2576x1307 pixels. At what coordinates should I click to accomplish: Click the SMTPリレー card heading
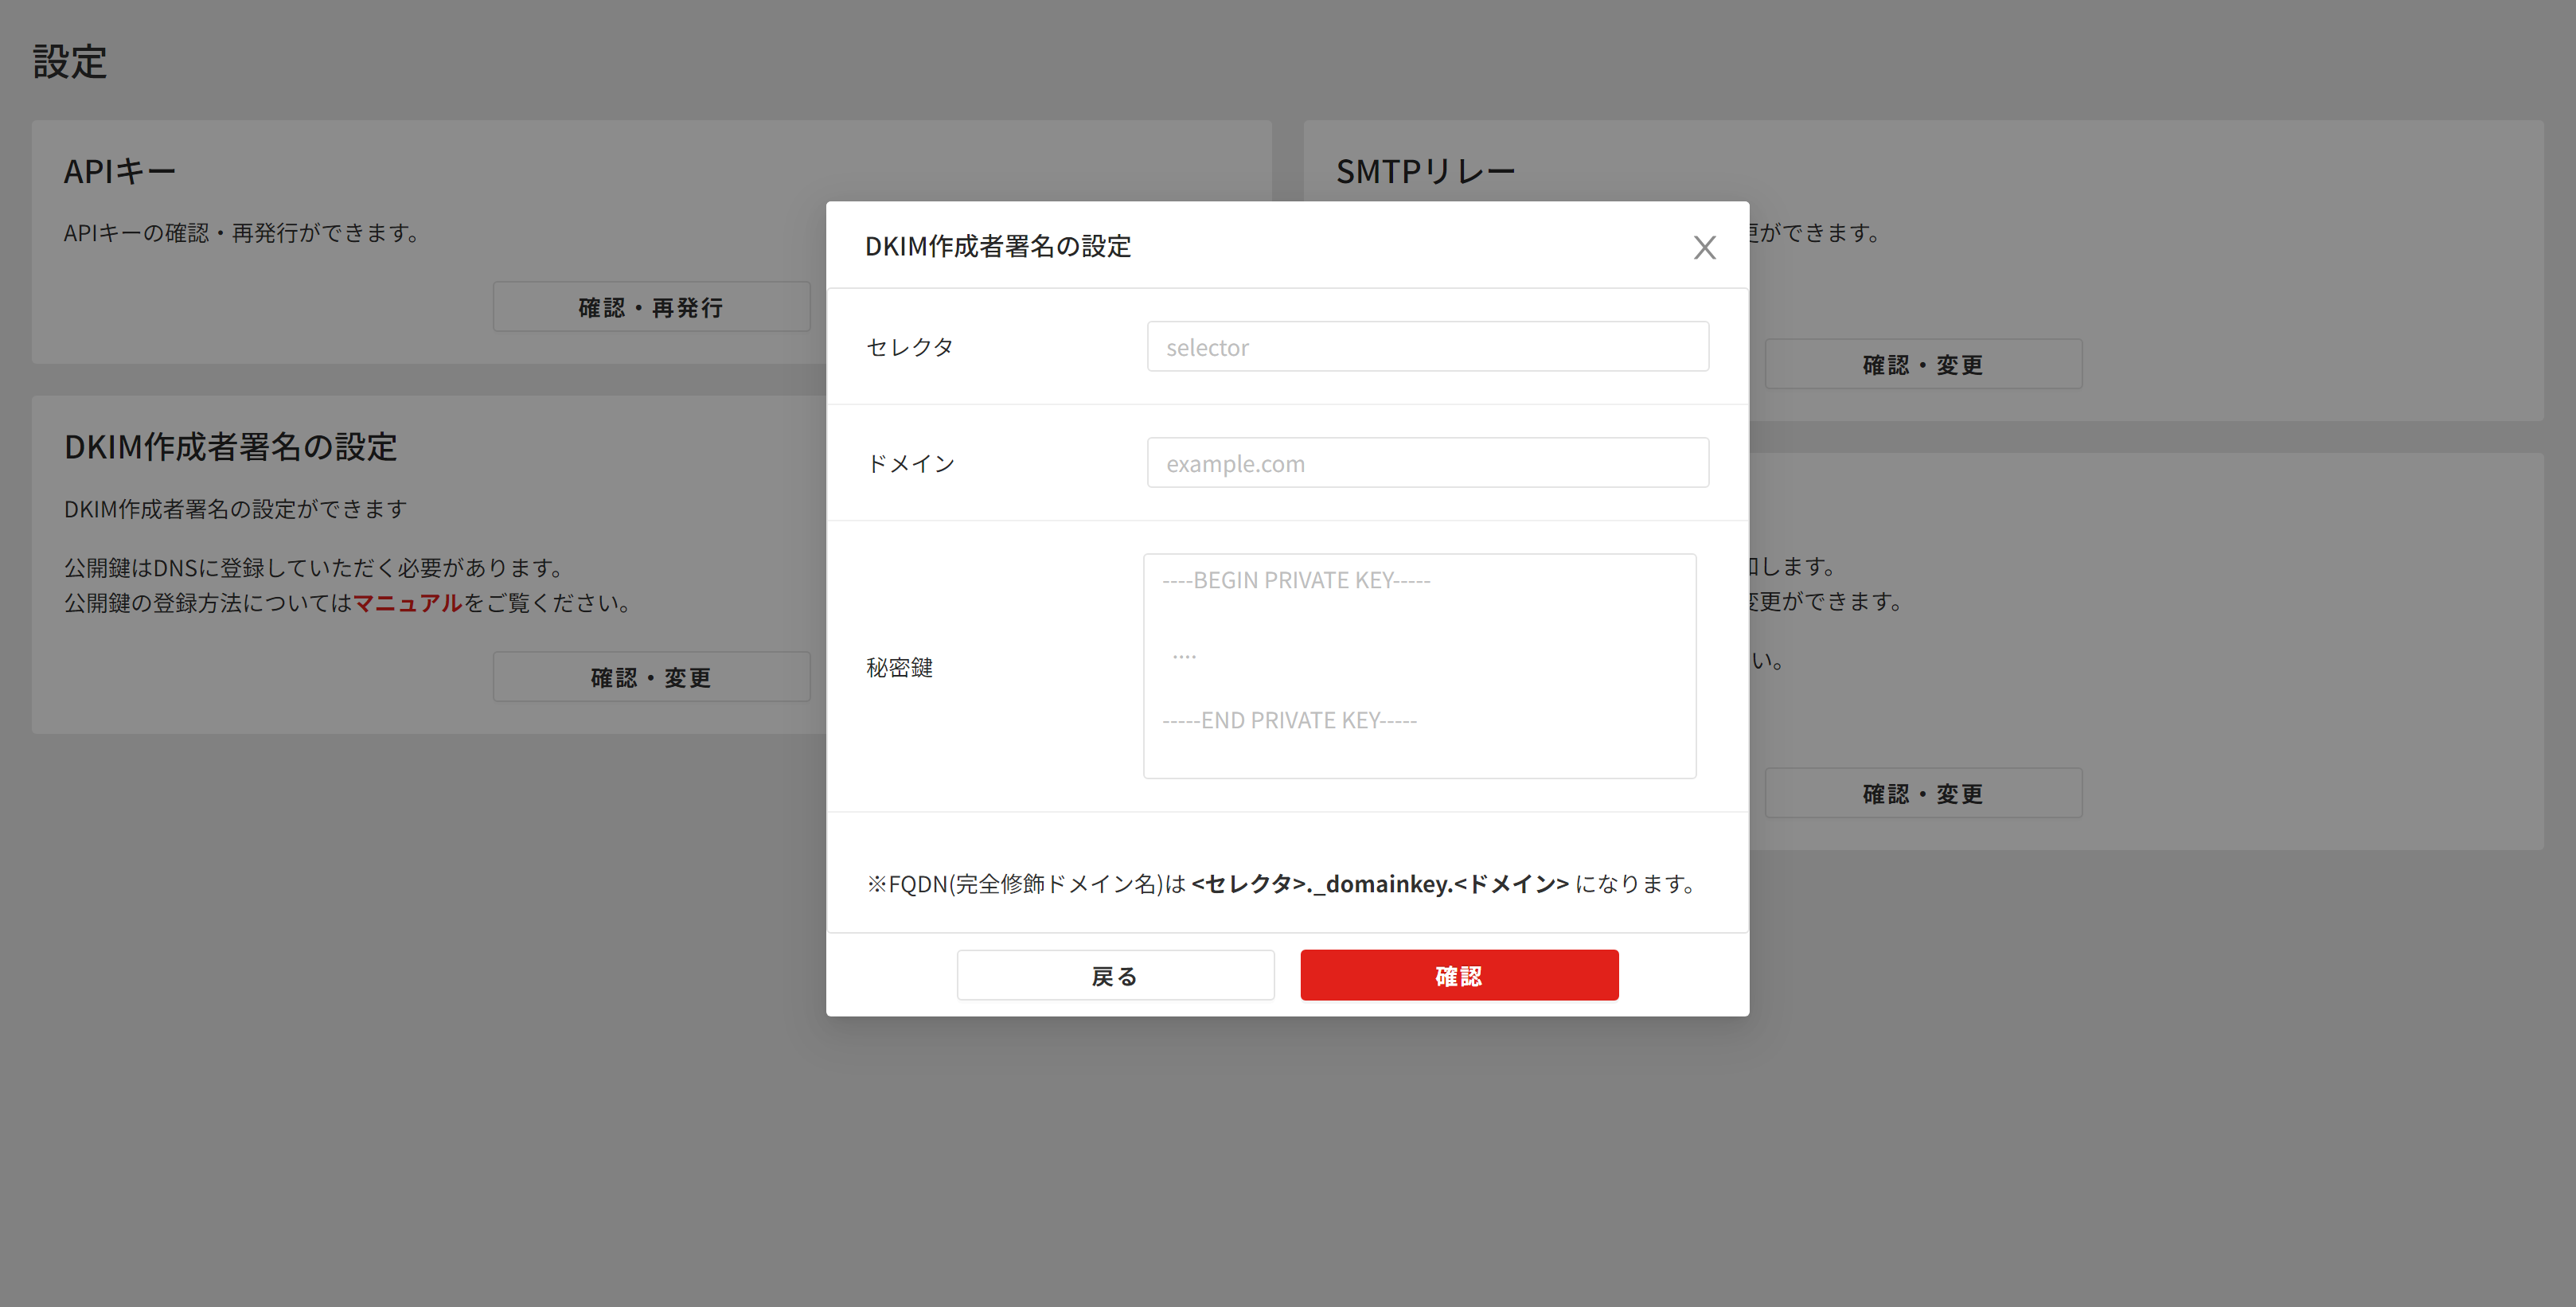pyautogui.click(x=1425, y=171)
